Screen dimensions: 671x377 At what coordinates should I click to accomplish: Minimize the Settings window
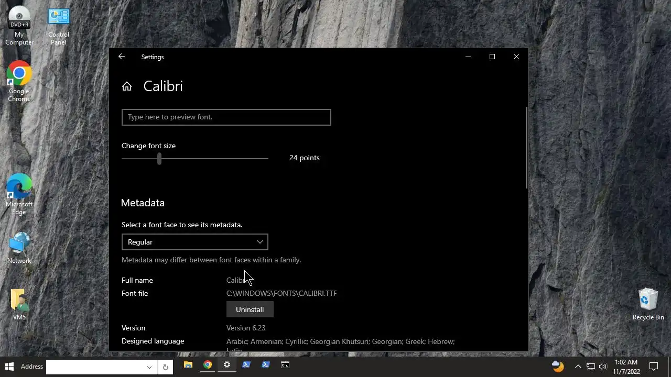pos(468,57)
